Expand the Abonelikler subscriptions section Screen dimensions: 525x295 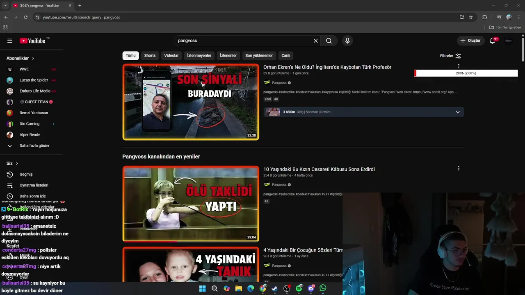point(21,58)
